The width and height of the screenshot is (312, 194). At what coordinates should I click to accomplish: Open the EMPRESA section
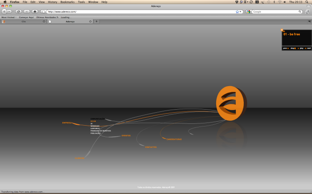coord(67,123)
